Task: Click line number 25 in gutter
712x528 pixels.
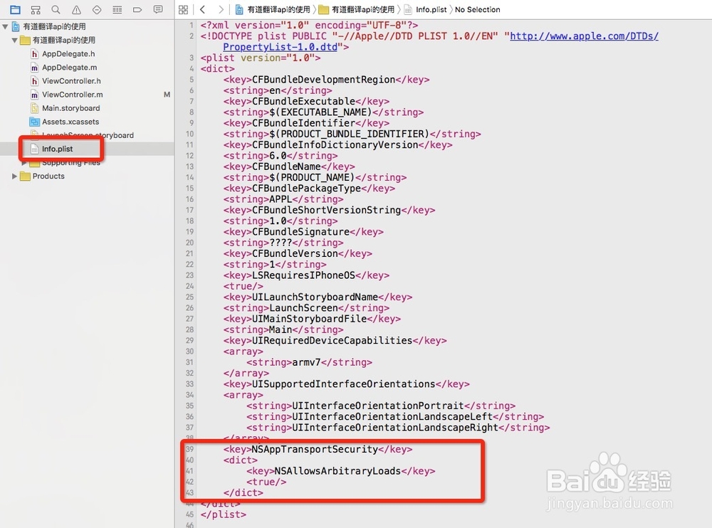Action: 190,297
